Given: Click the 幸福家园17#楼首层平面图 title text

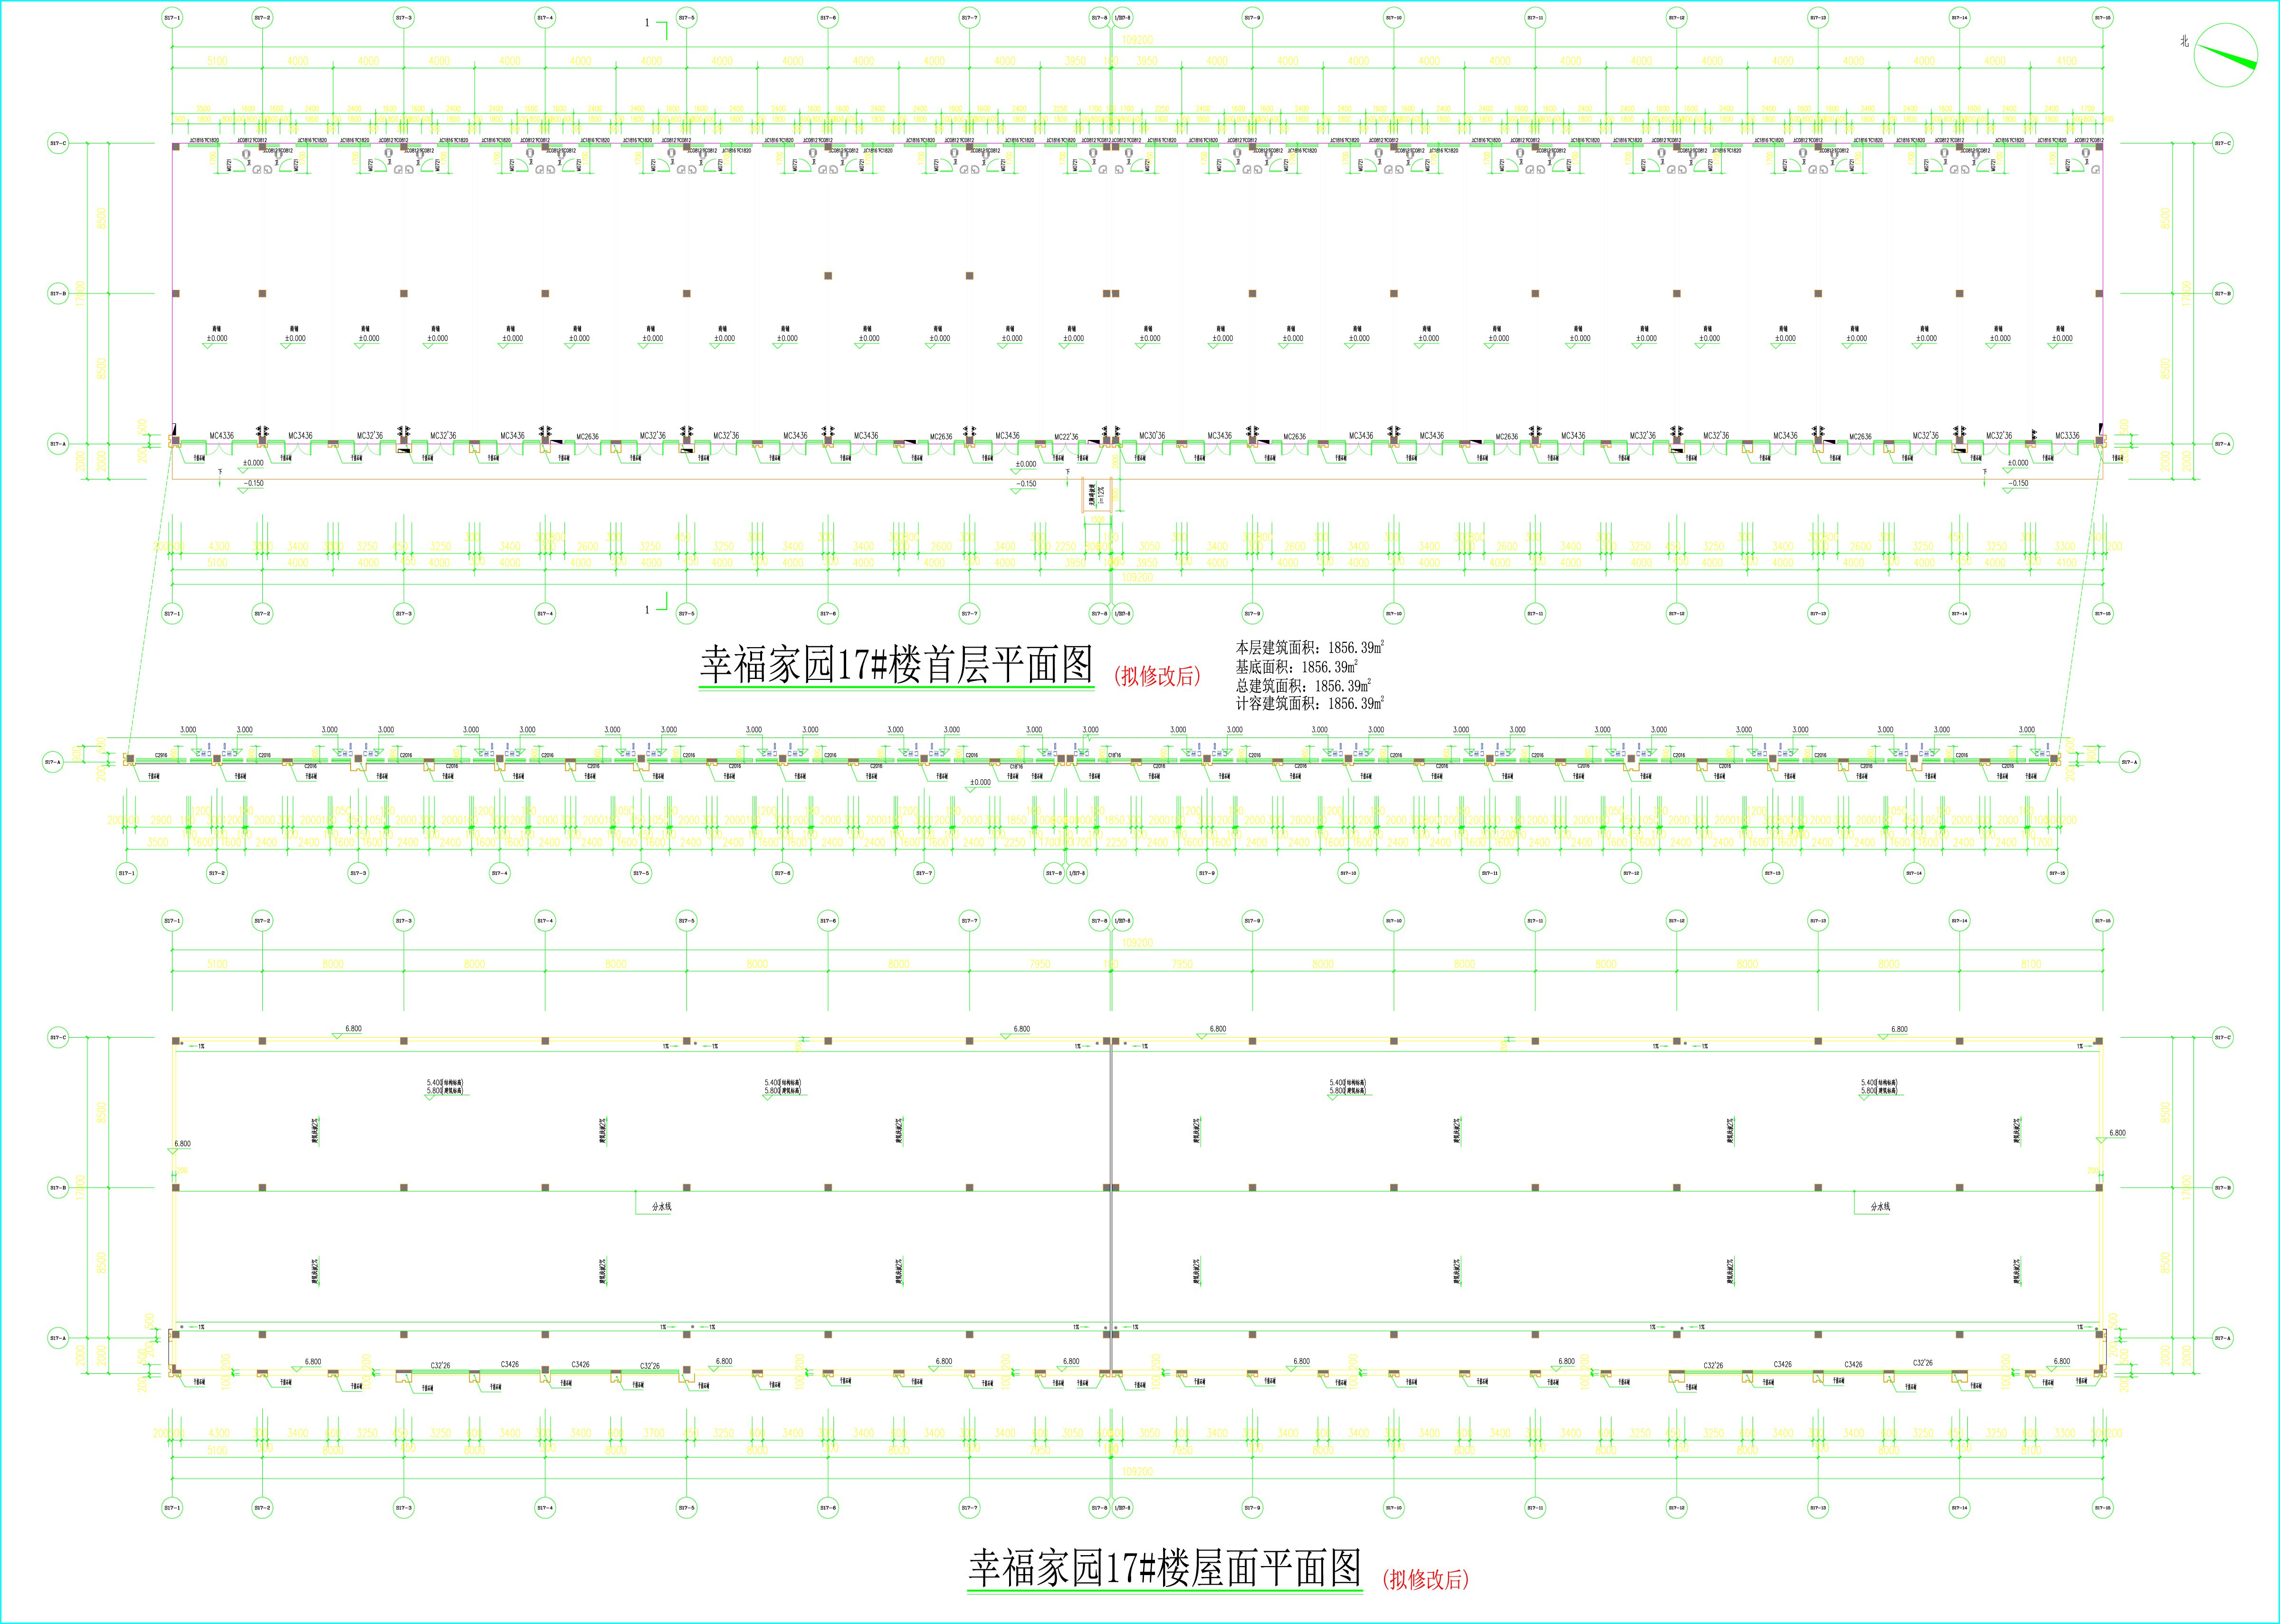Looking at the screenshot, I should [896, 665].
